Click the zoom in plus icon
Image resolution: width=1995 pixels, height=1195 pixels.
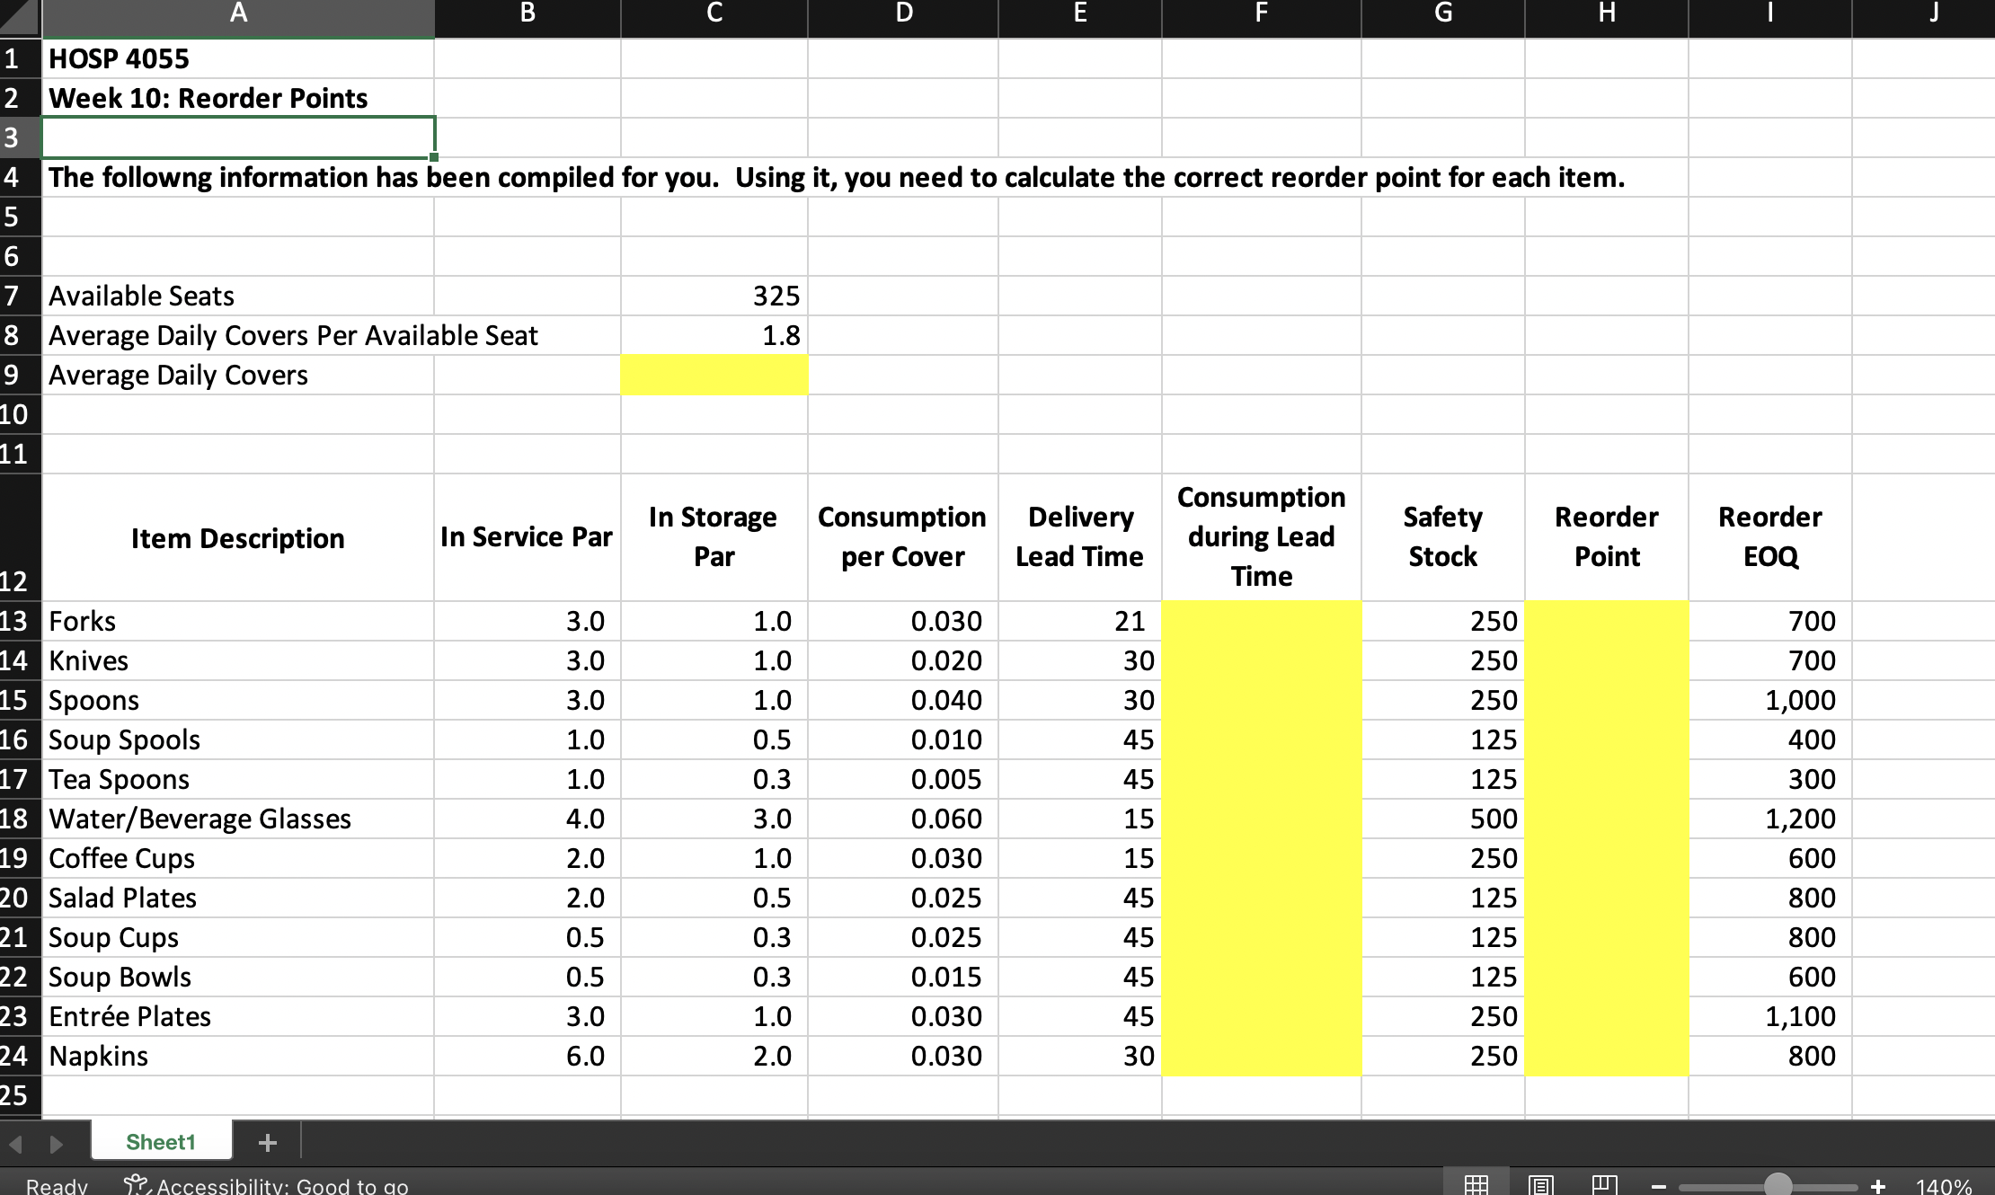point(1877,1187)
